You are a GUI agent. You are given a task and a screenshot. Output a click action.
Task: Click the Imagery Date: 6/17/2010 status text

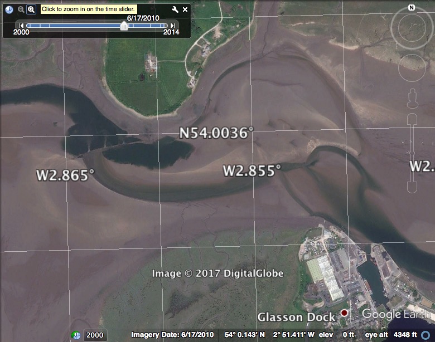coord(172,335)
